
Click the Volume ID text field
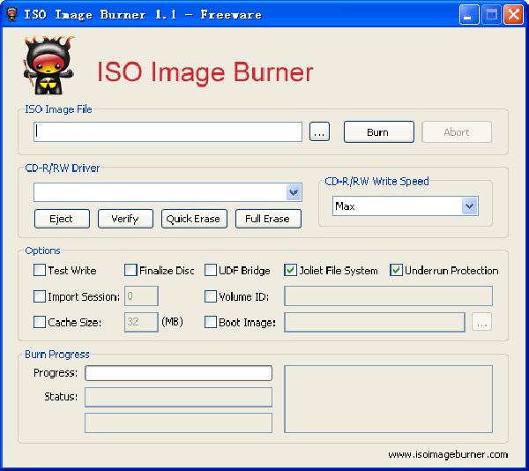(x=388, y=295)
